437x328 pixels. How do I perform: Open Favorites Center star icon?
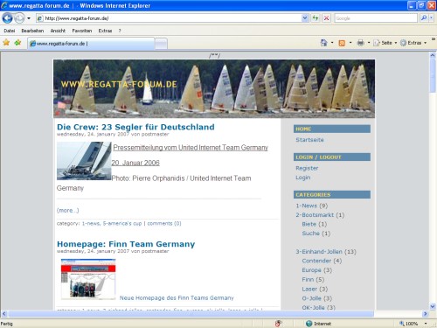click(6, 43)
